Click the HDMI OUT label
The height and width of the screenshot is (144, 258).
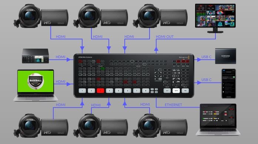coord(165,37)
